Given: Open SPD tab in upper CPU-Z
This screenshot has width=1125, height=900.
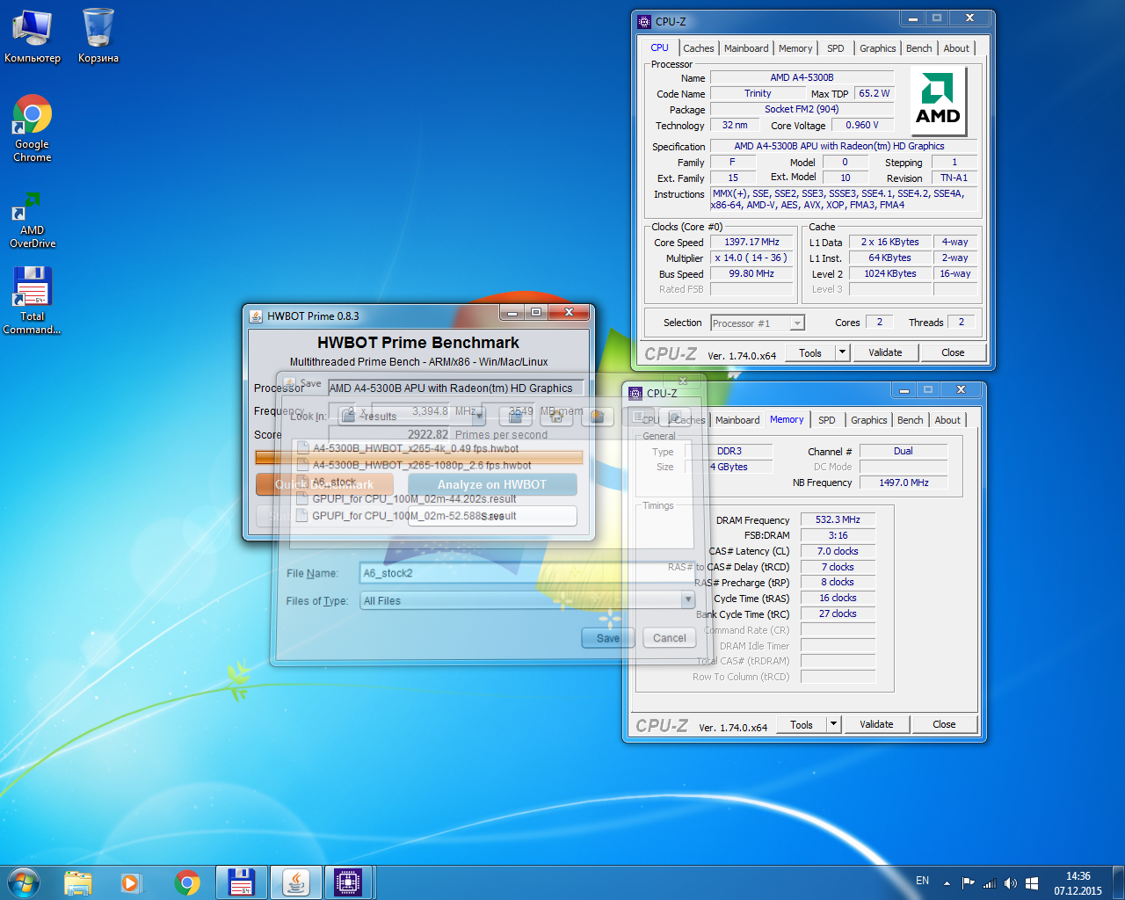Looking at the screenshot, I should 836,48.
